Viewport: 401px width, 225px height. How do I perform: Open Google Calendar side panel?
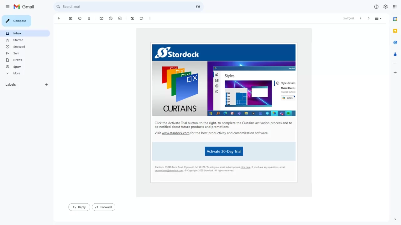[395, 19]
